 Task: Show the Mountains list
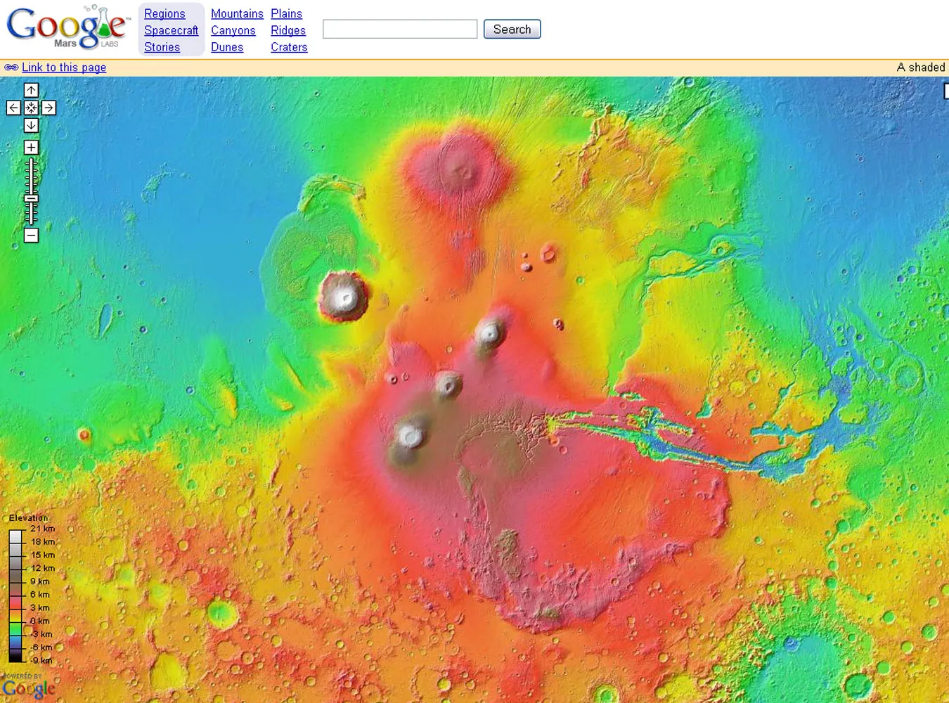[x=237, y=13]
